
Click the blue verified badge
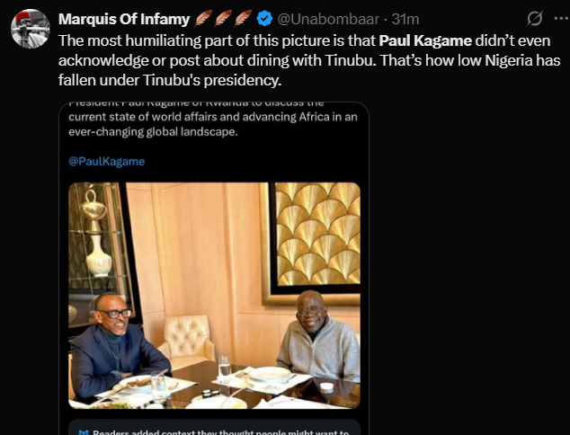pos(264,19)
